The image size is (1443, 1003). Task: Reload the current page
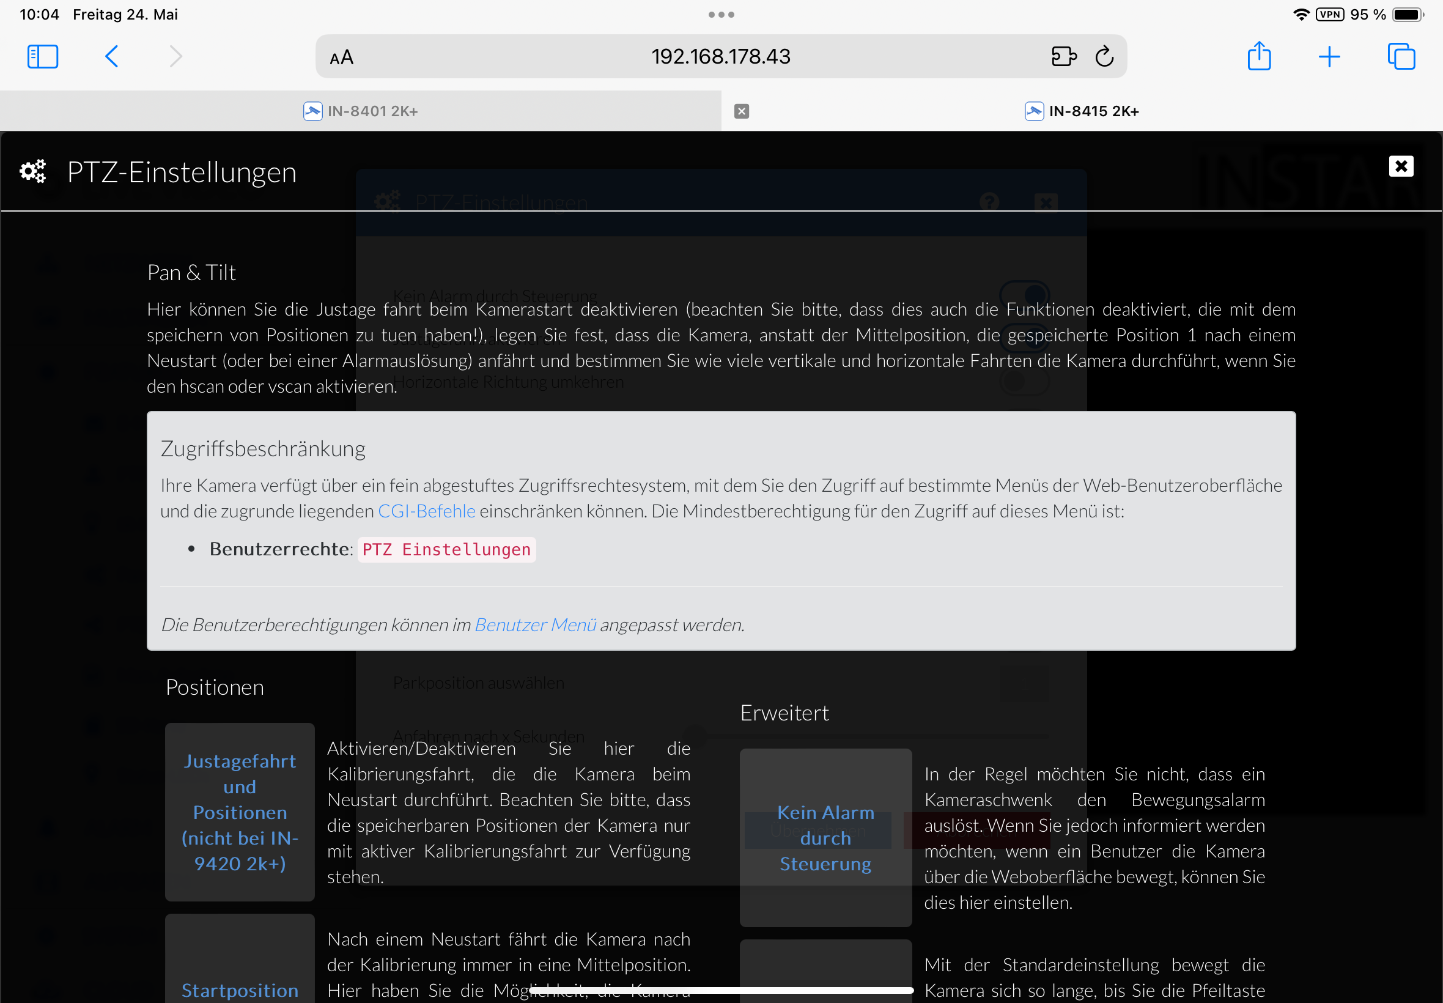(x=1104, y=56)
